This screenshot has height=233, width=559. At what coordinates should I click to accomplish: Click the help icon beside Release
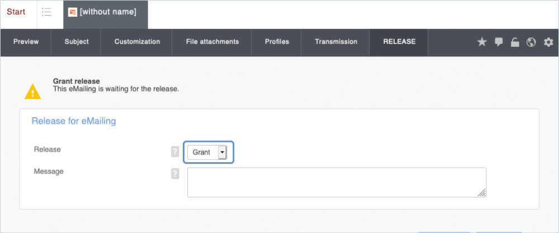coord(176,152)
